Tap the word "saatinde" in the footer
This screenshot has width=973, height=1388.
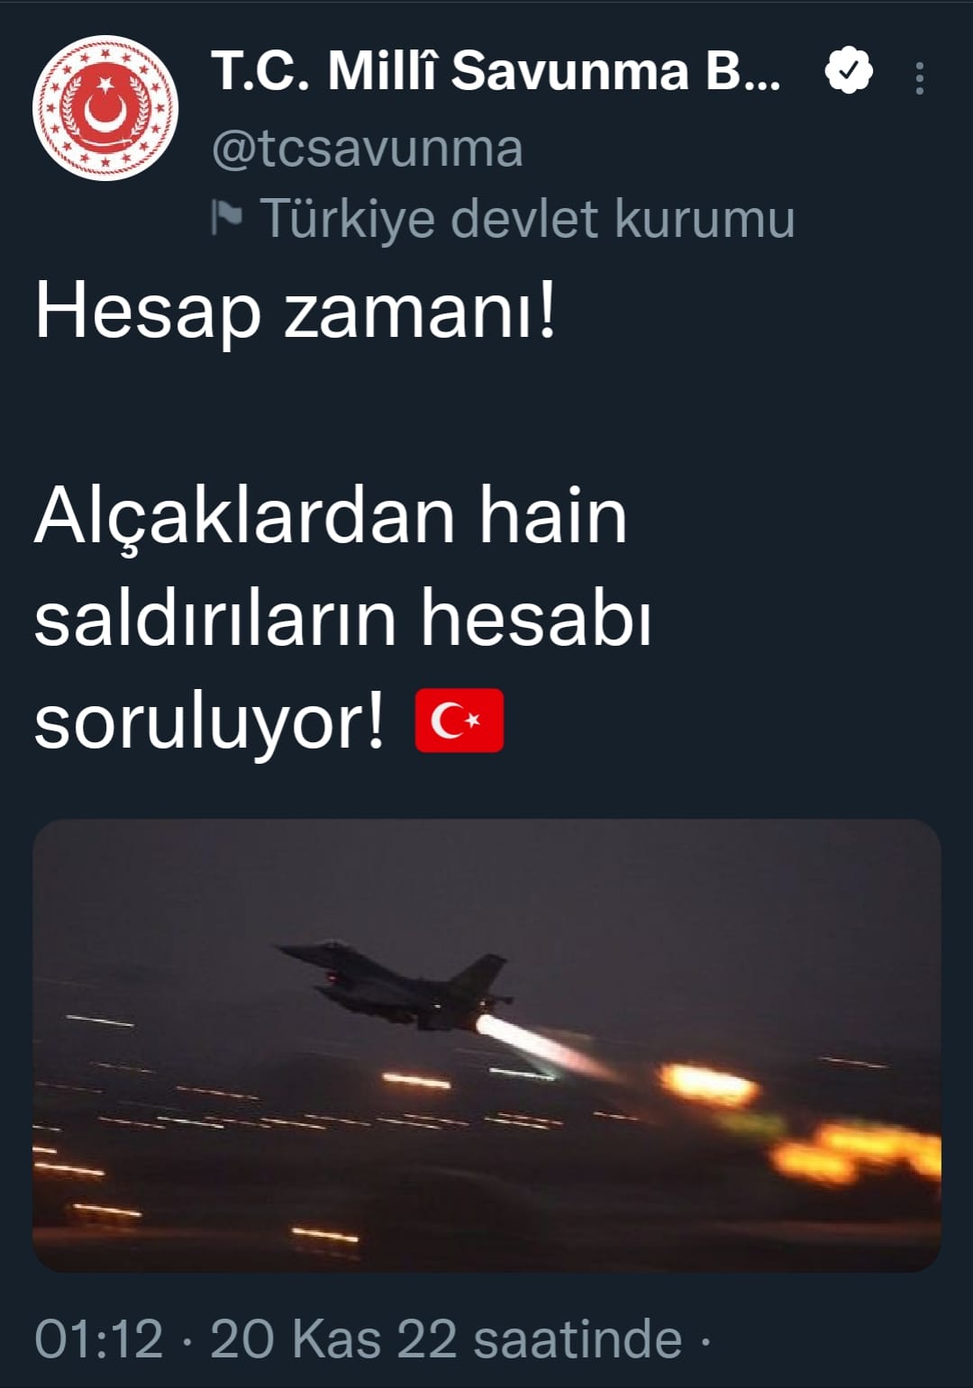click(577, 1339)
